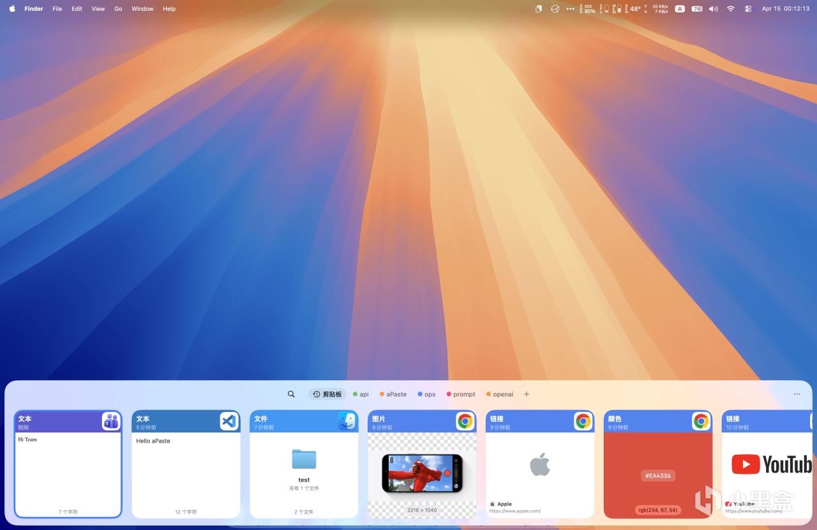The width and height of the screenshot is (817, 530).
Task: Open the three-dot overflow item in the menu bar
Action: pos(570,9)
